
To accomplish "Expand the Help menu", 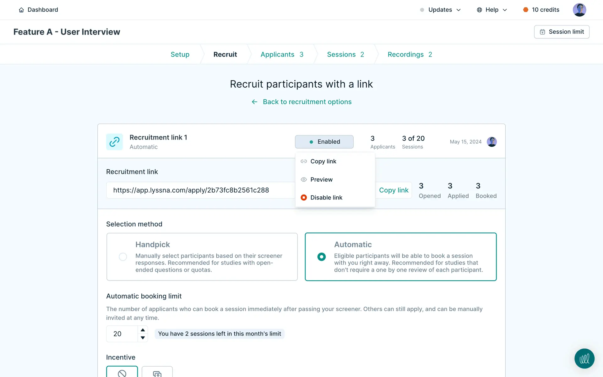I will tap(492, 10).
